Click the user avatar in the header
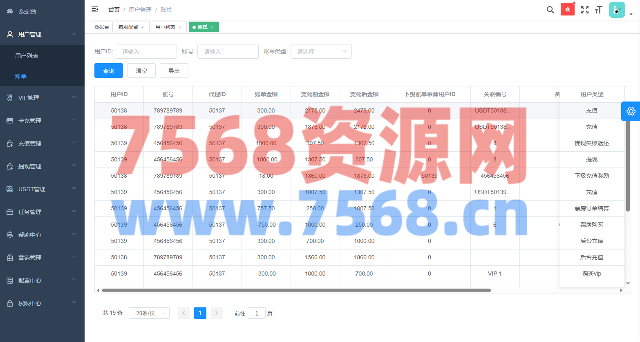Image resolution: width=640 pixels, height=342 pixels. [x=617, y=10]
